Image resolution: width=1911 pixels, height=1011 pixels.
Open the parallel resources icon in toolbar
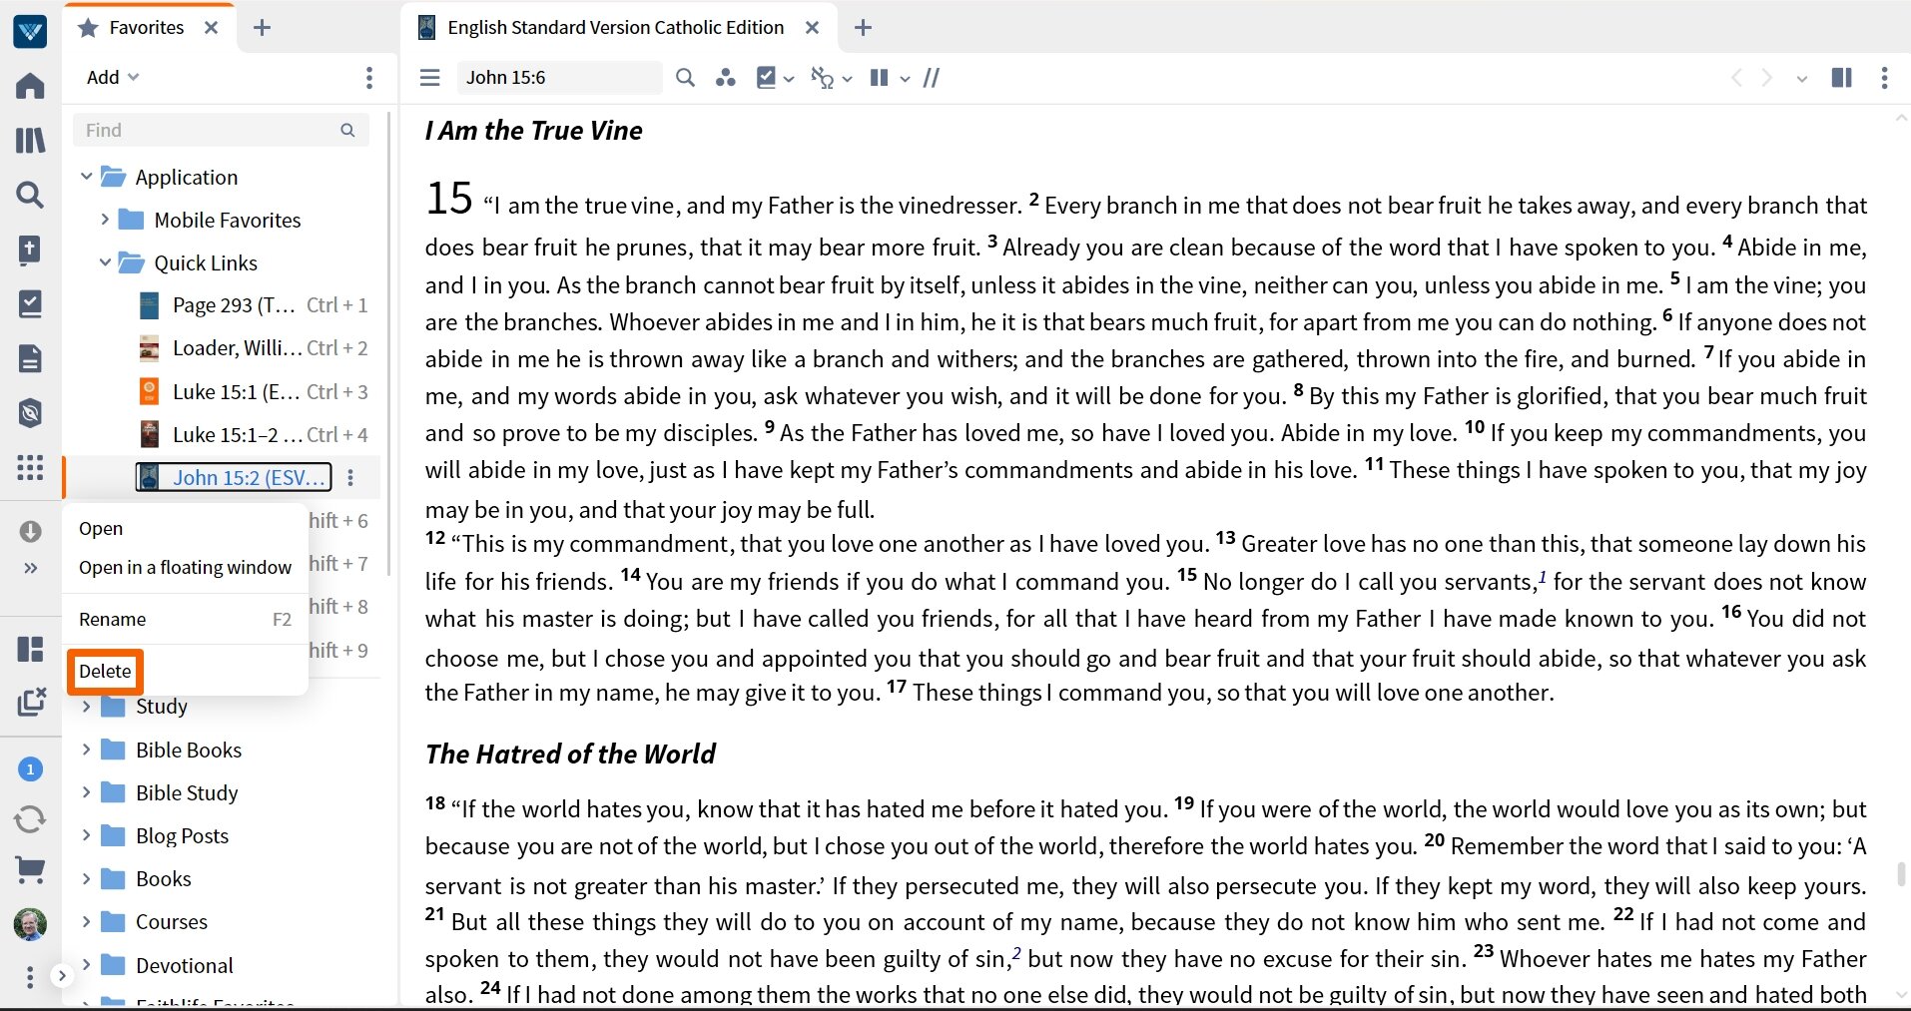pyautogui.click(x=725, y=78)
